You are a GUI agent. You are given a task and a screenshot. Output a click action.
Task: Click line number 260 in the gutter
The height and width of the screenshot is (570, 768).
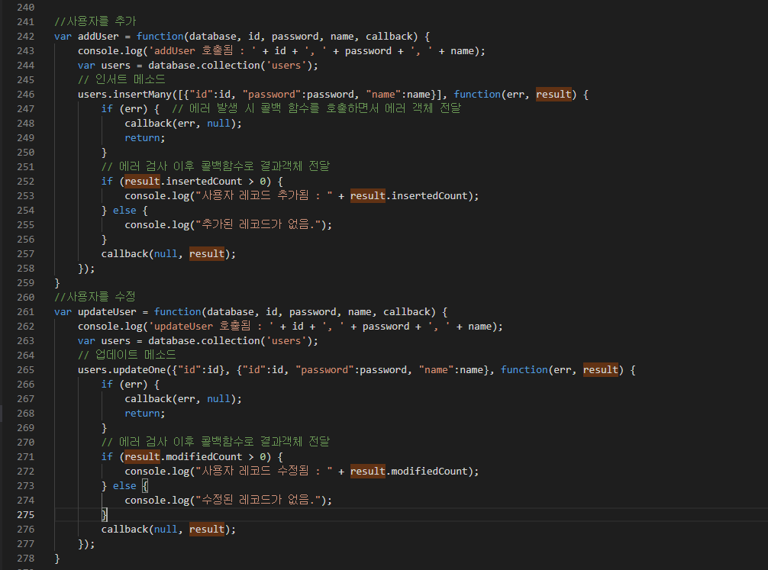coord(25,298)
